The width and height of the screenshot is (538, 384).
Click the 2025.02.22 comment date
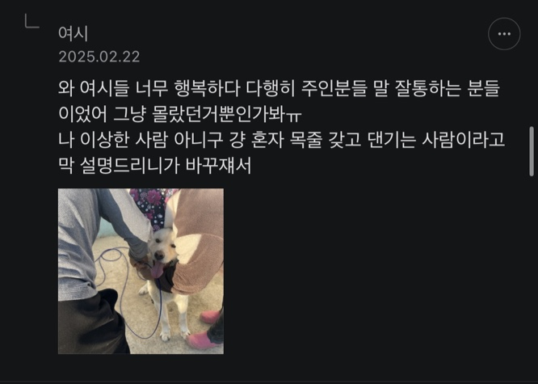click(99, 57)
